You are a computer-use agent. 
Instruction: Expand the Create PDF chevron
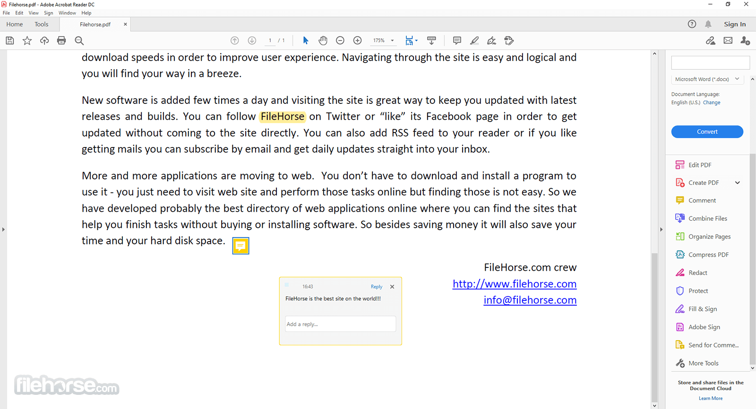[x=737, y=183]
